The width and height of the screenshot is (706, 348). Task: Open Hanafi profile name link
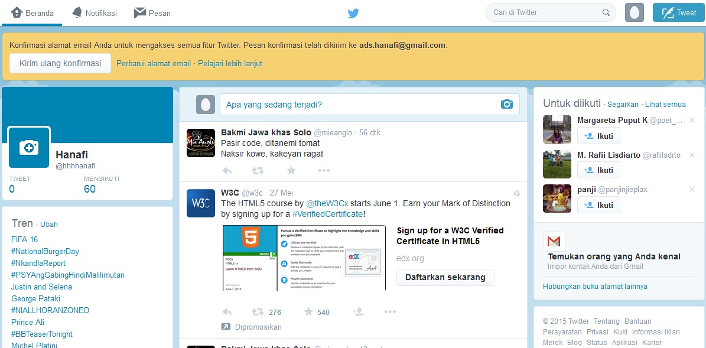[x=71, y=154]
